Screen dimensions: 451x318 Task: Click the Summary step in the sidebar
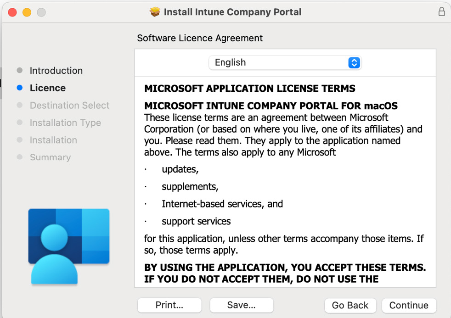51,157
